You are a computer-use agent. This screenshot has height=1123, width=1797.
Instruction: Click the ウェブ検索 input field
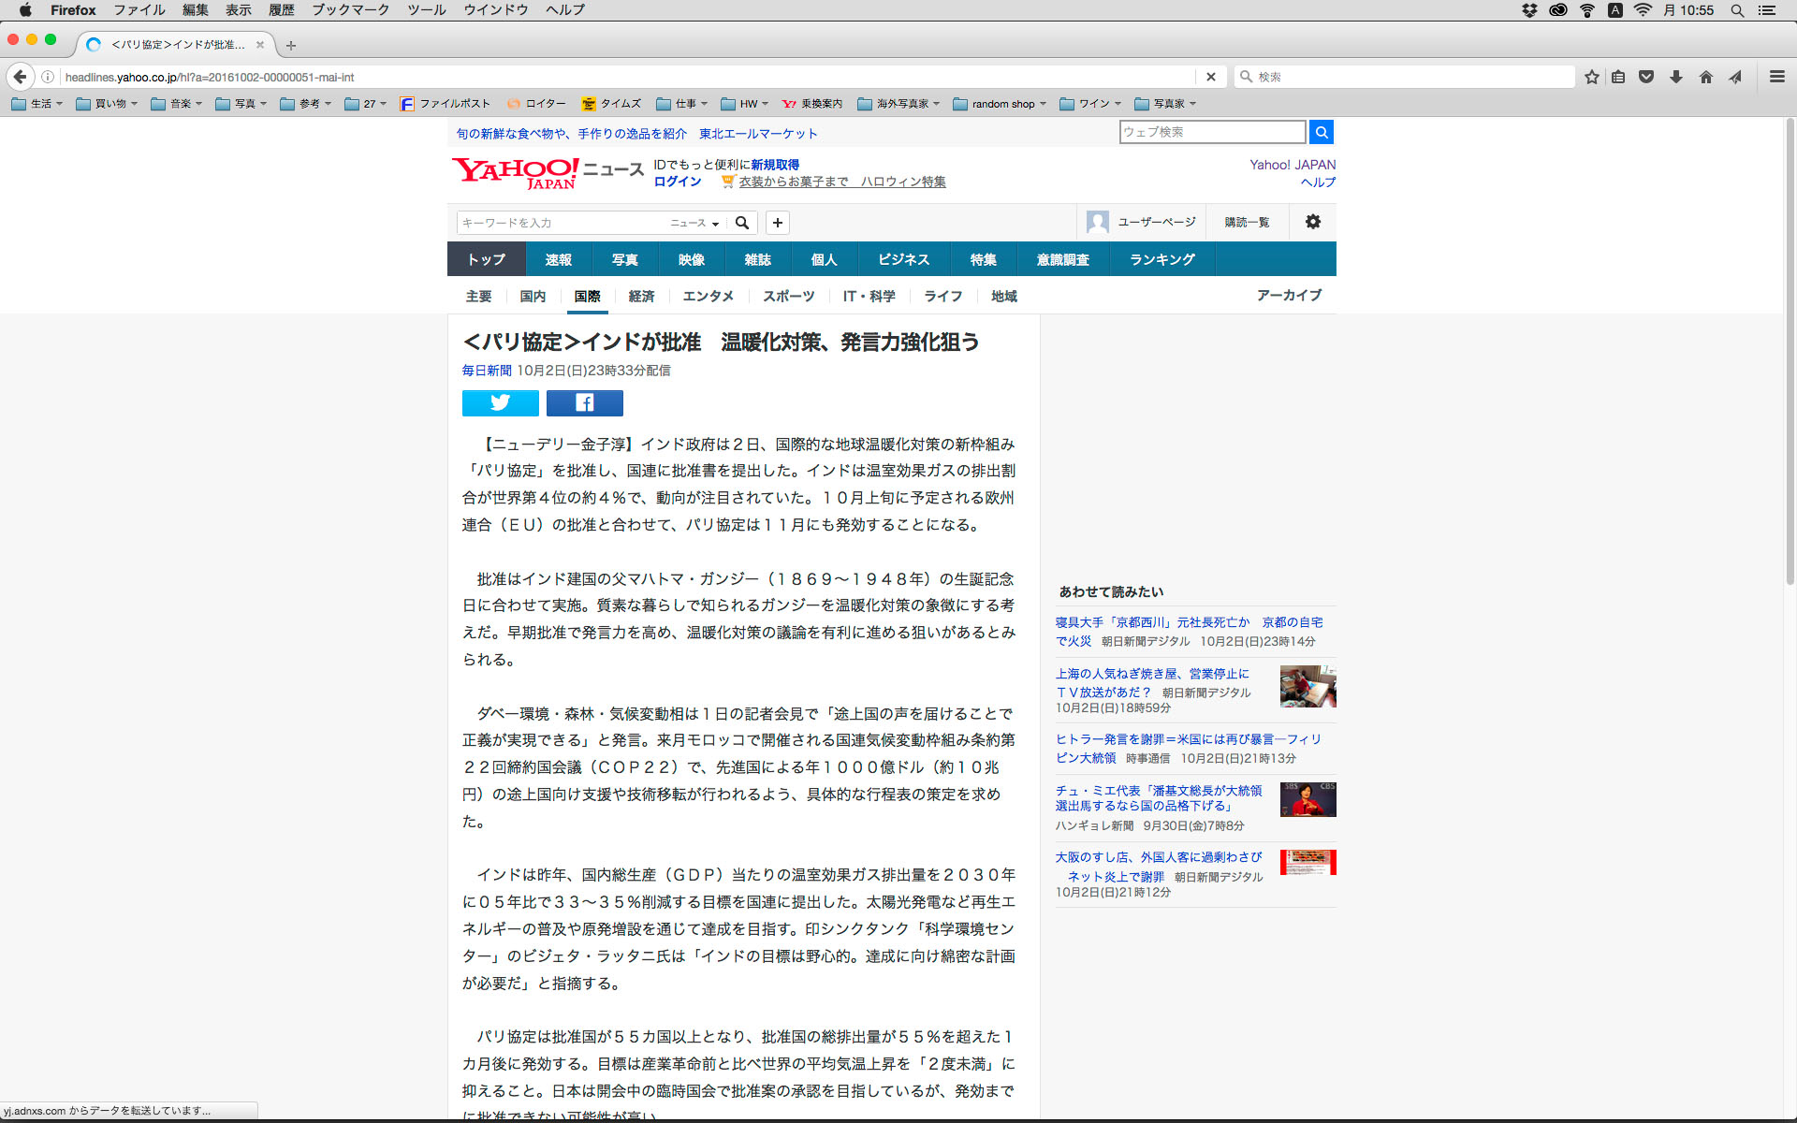click(1212, 132)
